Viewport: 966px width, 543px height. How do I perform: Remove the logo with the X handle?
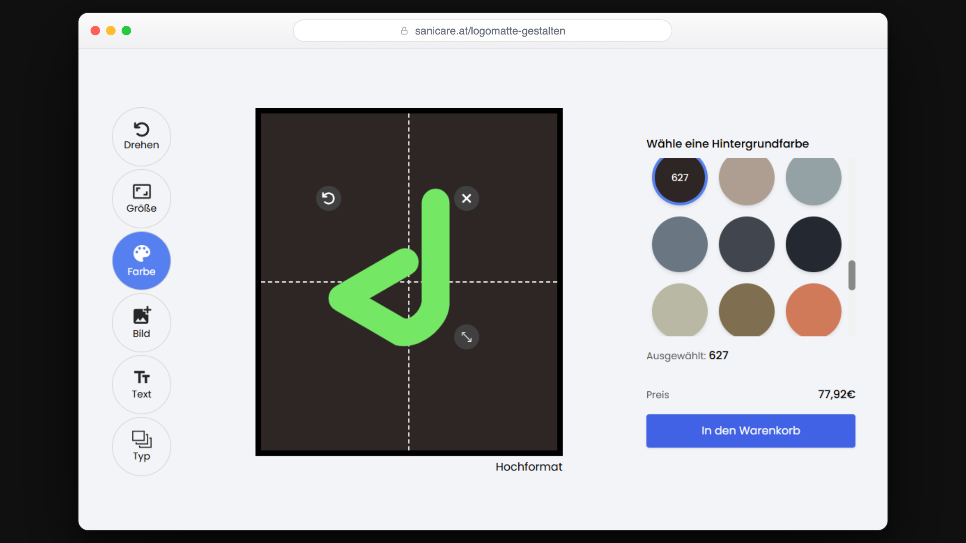467,198
